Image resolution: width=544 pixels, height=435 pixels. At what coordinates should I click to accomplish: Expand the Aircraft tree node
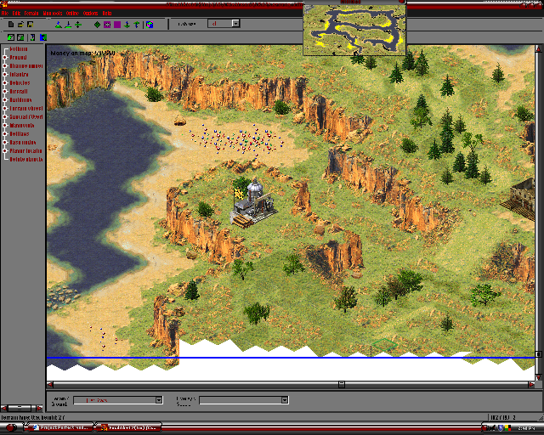click(5, 92)
